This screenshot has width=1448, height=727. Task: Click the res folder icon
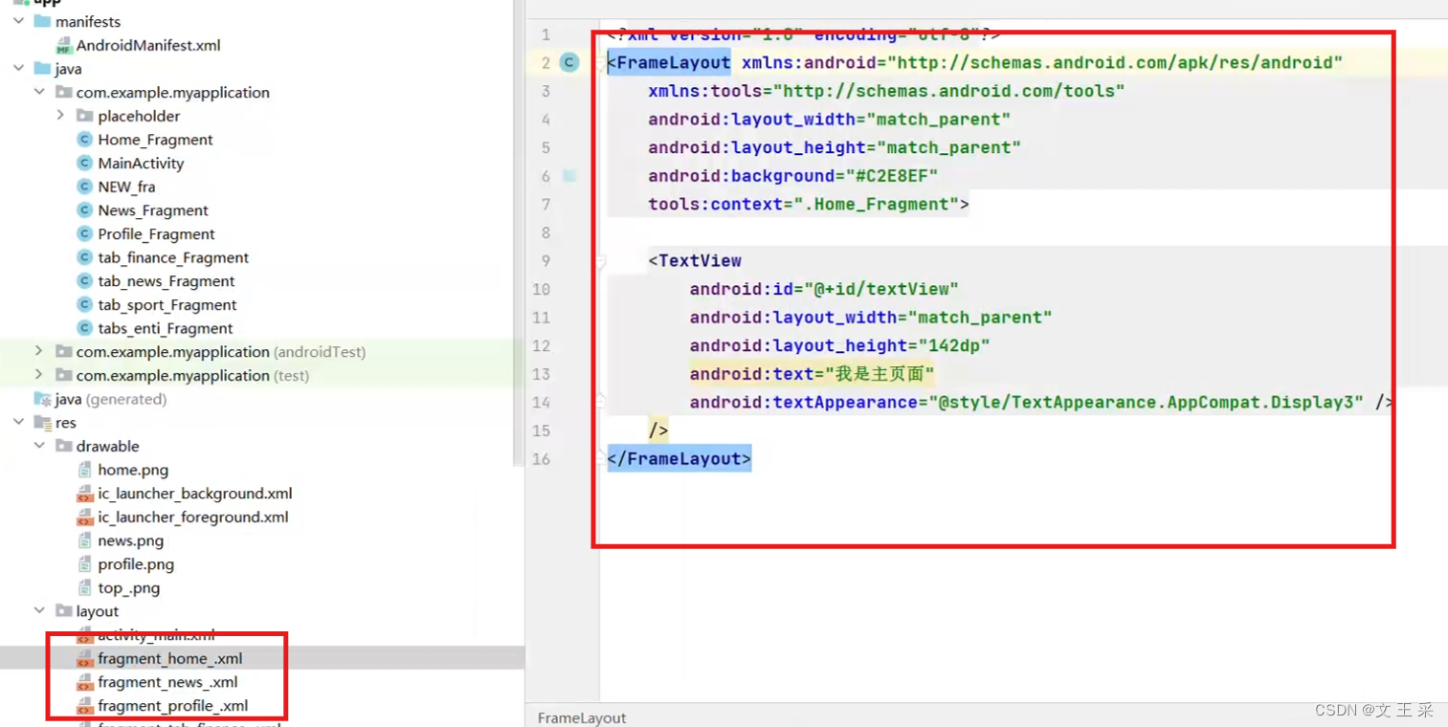coord(43,422)
